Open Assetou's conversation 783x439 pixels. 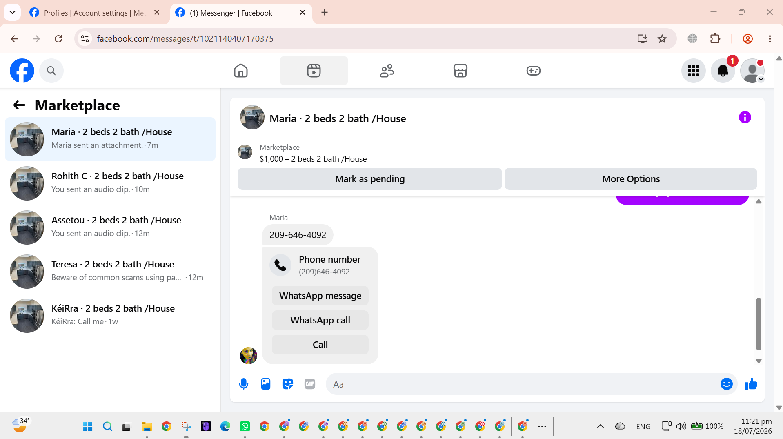(110, 227)
